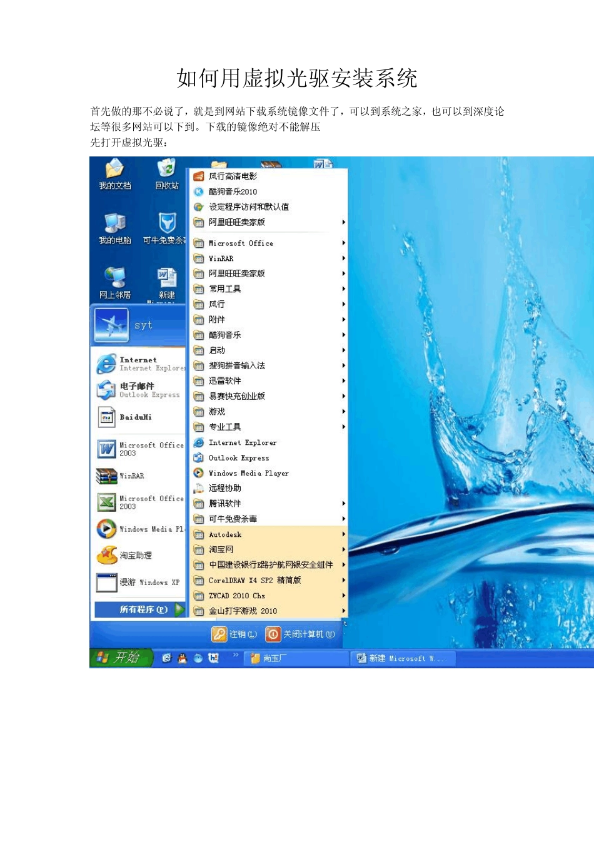Expand the 常用工具 submenu arrow
This screenshot has height=841, width=594.
pos(343,289)
